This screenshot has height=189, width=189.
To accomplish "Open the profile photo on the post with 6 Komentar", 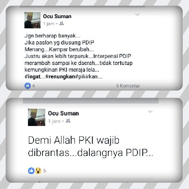I will (x=32, y=20).
